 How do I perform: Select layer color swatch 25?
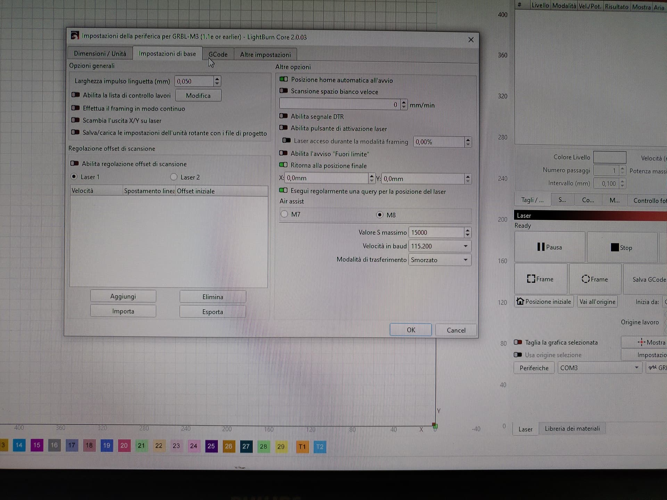(211, 446)
